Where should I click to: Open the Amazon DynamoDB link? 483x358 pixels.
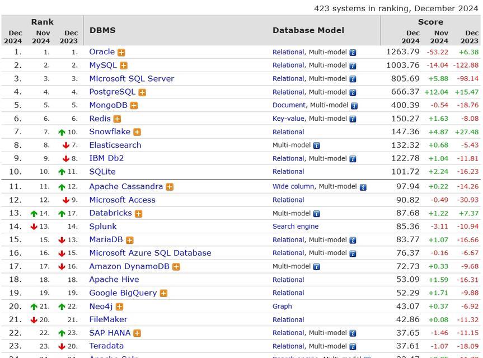(129, 267)
